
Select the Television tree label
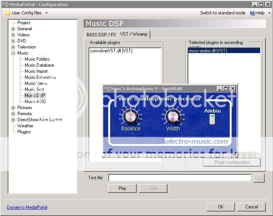[x=27, y=47]
